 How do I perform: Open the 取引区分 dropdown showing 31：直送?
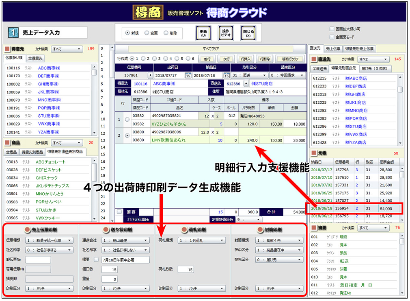point(250,75)
